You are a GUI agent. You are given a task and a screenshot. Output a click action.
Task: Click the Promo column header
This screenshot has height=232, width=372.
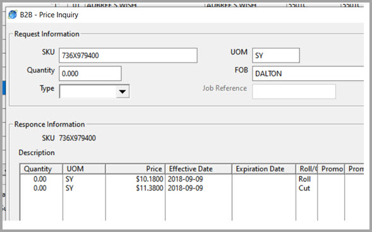tap(331, 169)
